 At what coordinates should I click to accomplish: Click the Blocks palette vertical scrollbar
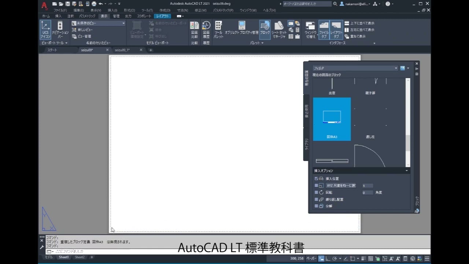point(408,122)
